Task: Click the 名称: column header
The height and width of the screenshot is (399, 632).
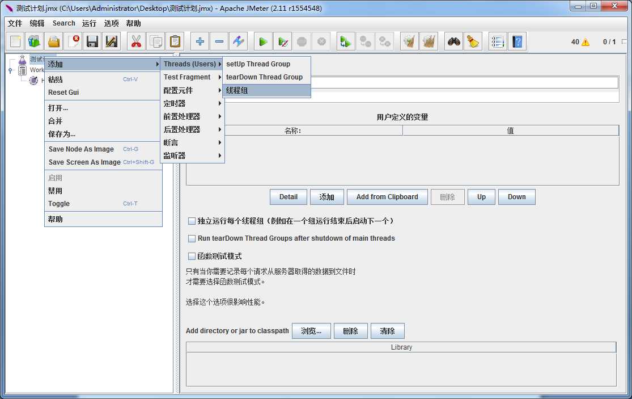Action: pos(294,131)
